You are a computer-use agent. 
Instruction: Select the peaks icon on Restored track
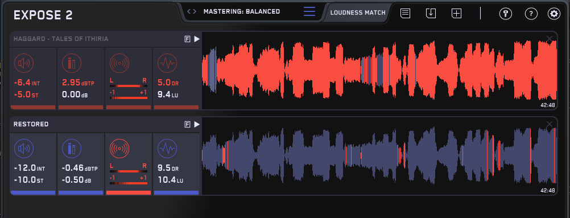72,149
